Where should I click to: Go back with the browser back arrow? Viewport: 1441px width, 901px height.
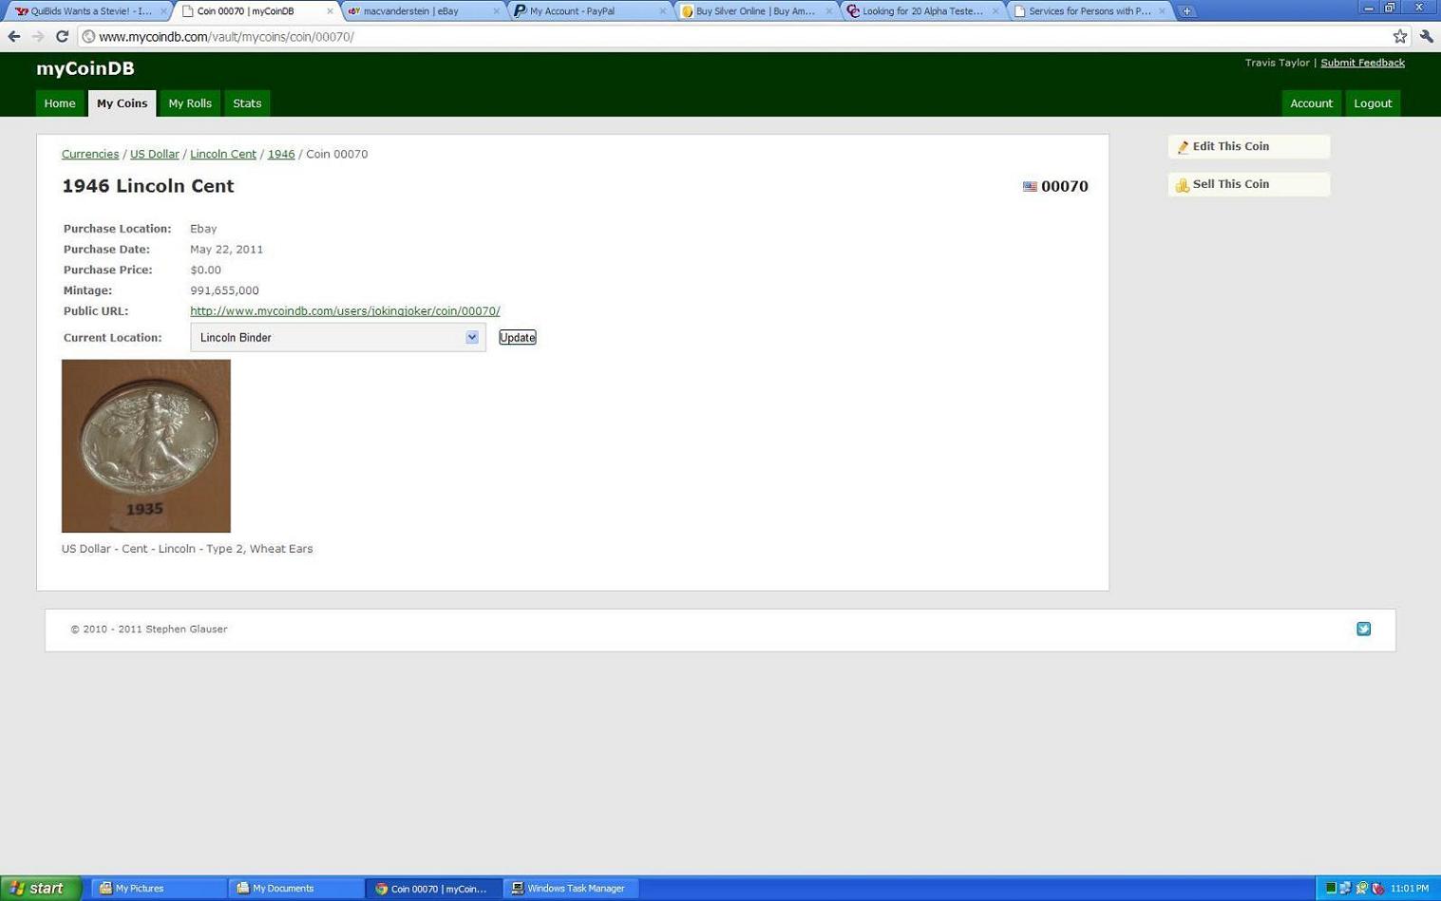point(14,36)
